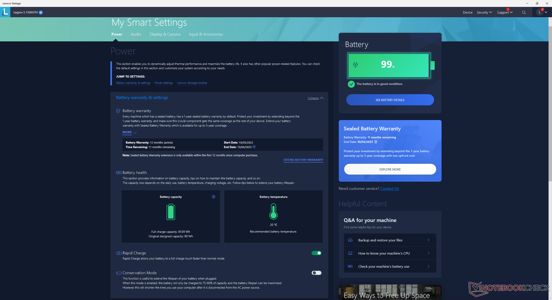552x300 pixels.
Task: Click the Battery capacity help question mark
Action: [214, 197]
